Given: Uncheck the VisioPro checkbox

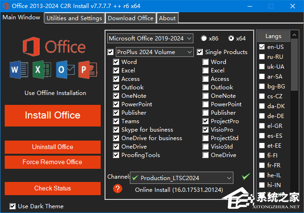Looking at the screenshot, I should click(x=206, y=130).
